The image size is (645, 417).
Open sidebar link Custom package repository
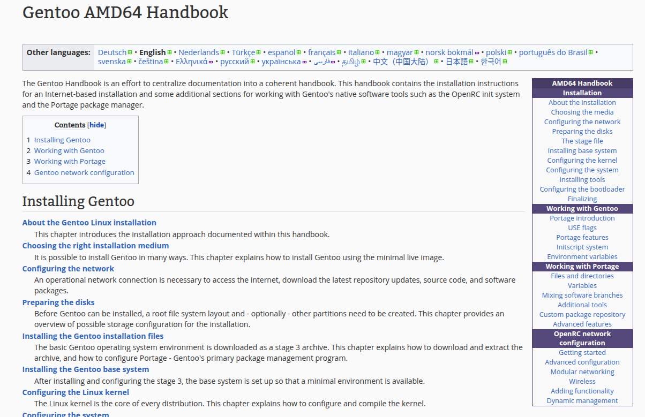point(582,314)
